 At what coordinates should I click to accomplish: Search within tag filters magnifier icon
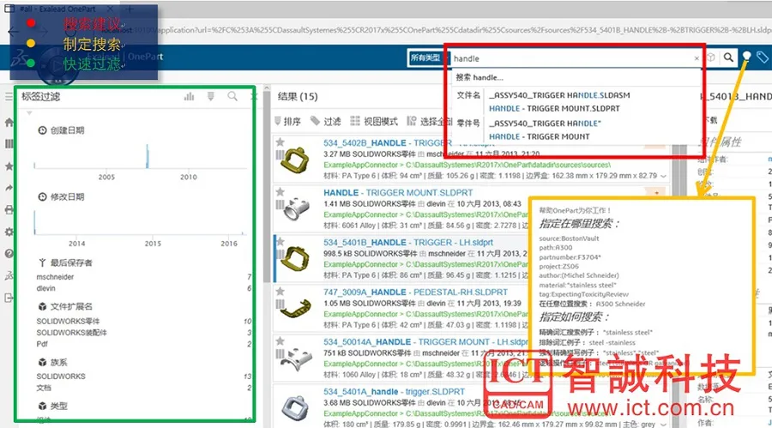(232, 97)
